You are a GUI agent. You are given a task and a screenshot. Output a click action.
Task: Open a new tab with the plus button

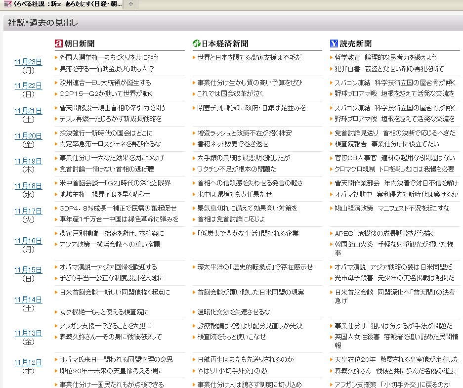(131, 4)
